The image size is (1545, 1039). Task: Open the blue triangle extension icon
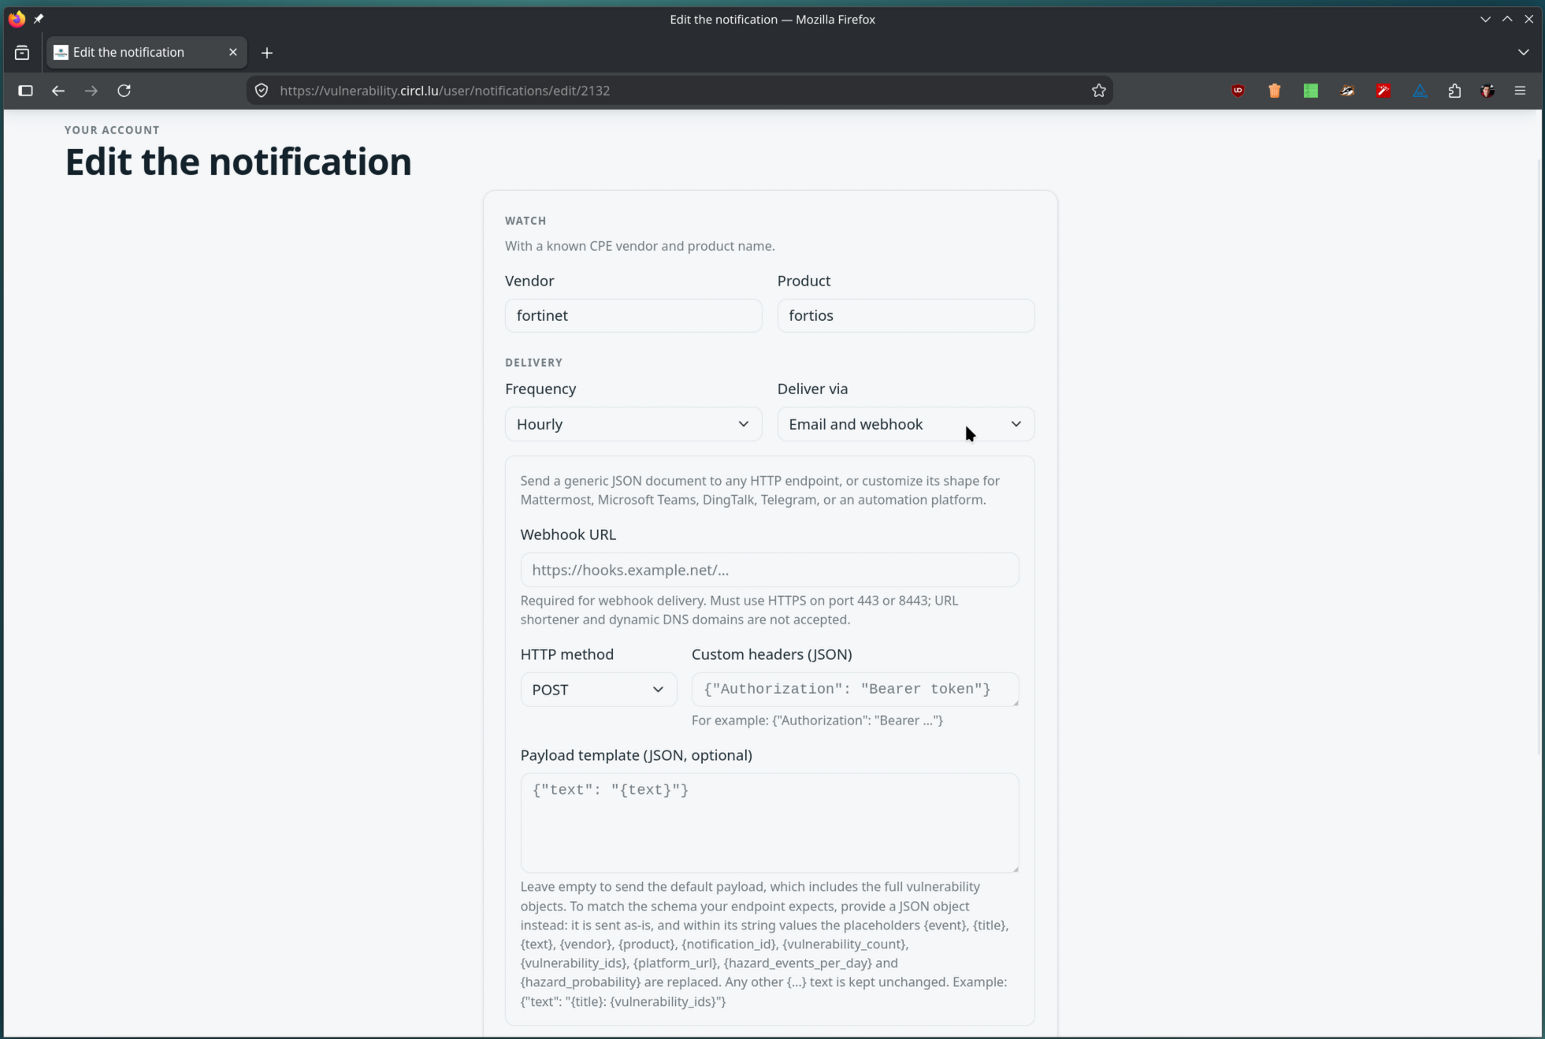1420,91
